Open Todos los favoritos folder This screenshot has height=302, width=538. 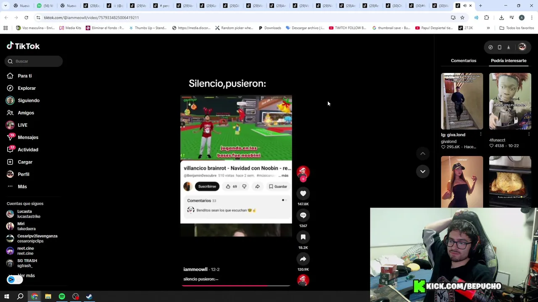(517, 28)
